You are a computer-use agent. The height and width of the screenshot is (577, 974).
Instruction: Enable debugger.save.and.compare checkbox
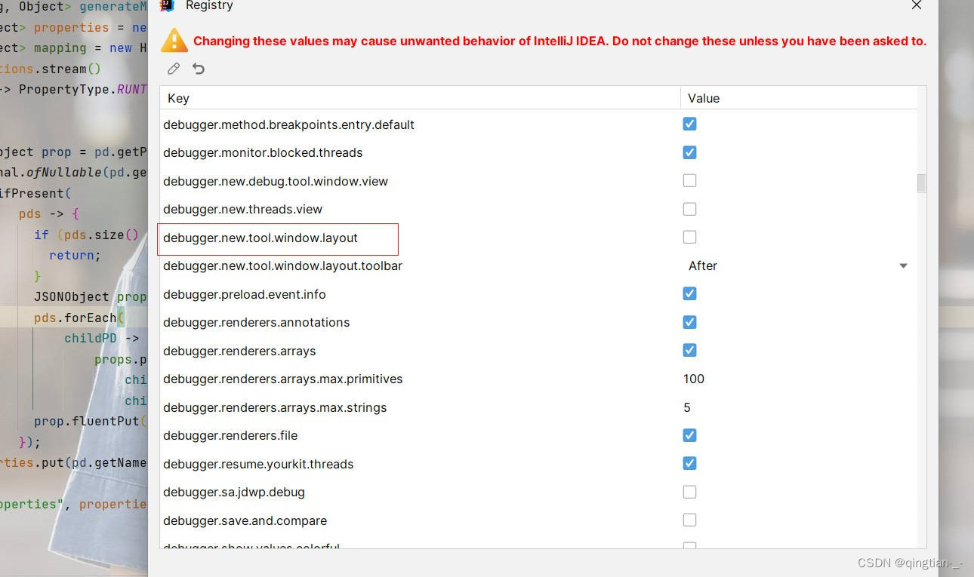tap(689, 520)
